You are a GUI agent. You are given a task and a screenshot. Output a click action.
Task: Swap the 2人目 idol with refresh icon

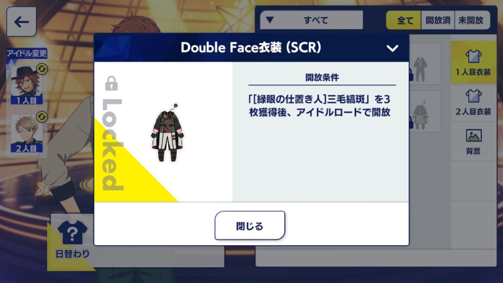(42, 117)
